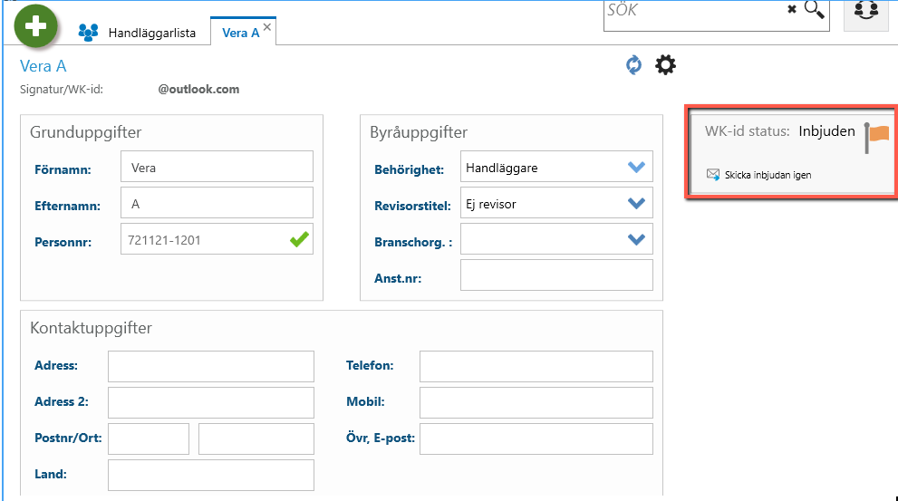
Task: Select the Vera A tab
Action: click(x=240, y=33)
